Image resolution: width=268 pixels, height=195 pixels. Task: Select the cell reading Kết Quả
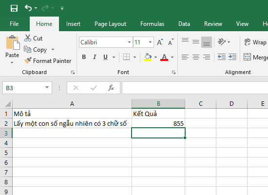(x=158, y=114)
